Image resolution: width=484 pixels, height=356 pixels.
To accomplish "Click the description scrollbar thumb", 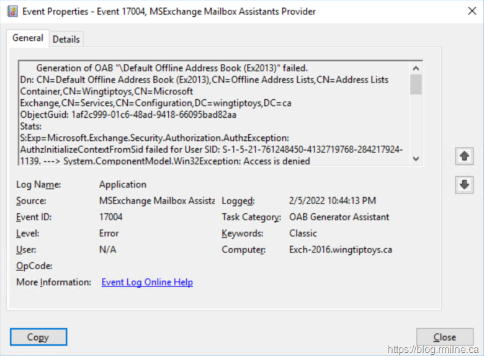I will pos(416,84).
